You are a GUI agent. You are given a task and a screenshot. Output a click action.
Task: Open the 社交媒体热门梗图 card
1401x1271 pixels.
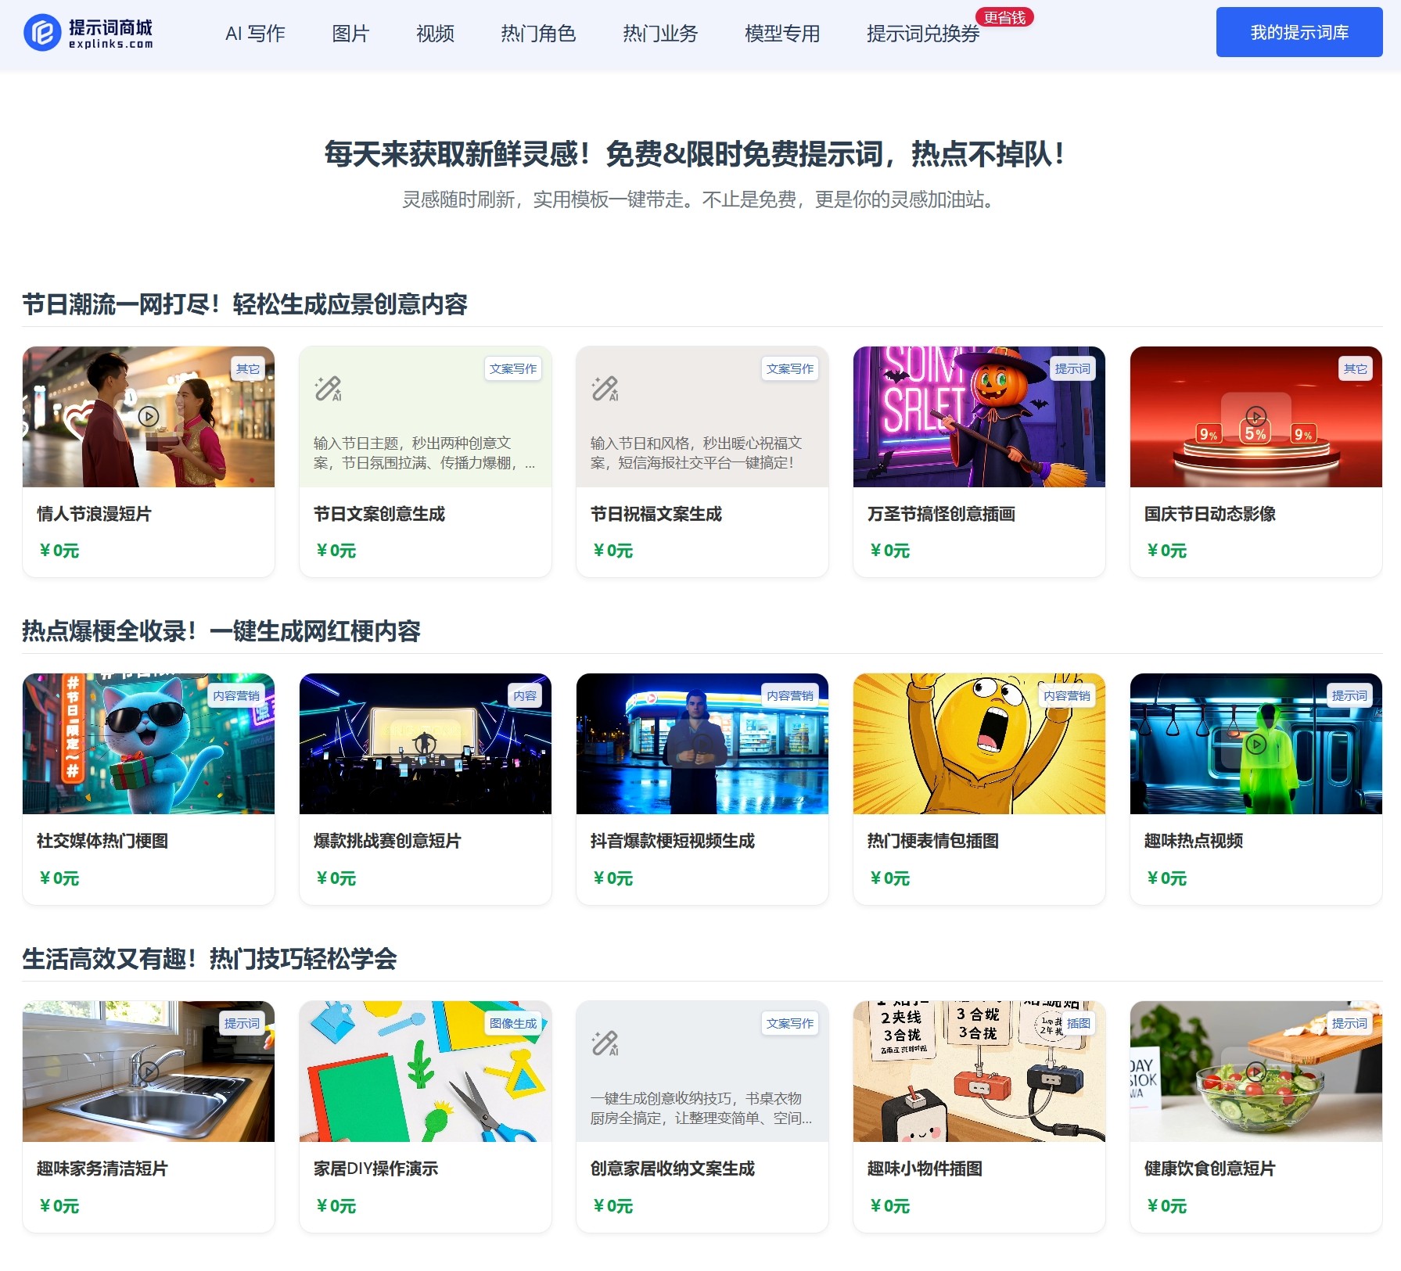coord(148,790)
